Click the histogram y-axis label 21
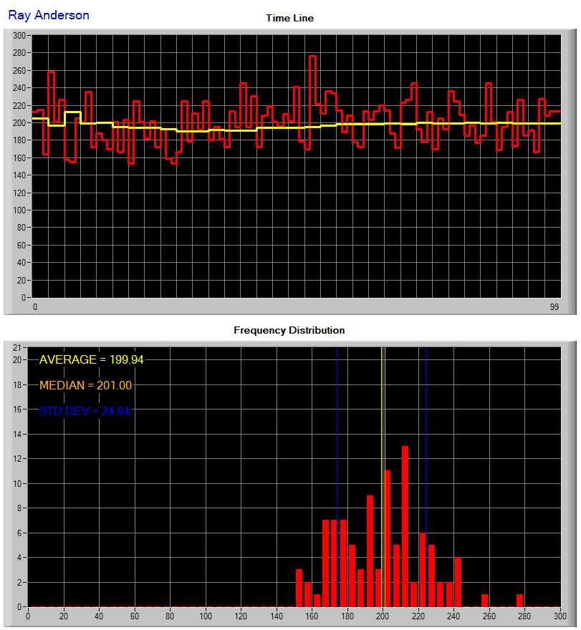Image resolution: width=581 pixels, height=630 pixels. [x=17, y=348]
